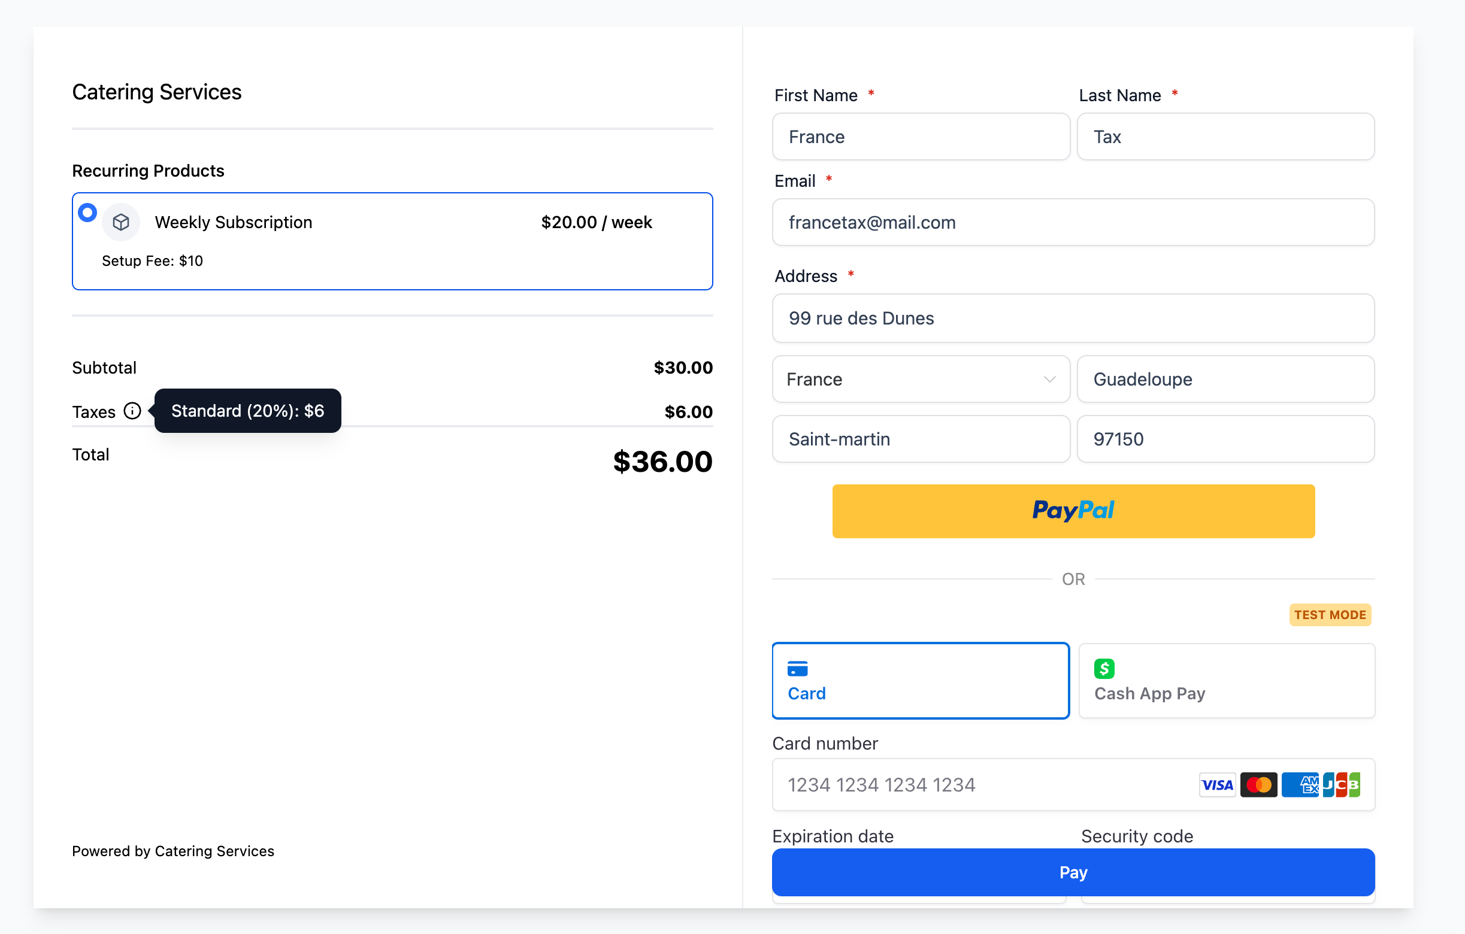This screenshot has width=1465, height=934.
Task: Switch to the Card payment tab
Action: (920, 680)
